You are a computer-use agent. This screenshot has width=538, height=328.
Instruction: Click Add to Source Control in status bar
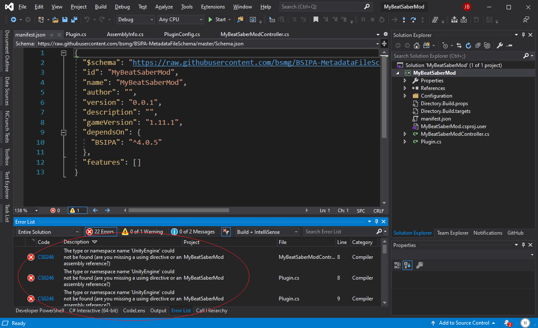coord(464,323)
